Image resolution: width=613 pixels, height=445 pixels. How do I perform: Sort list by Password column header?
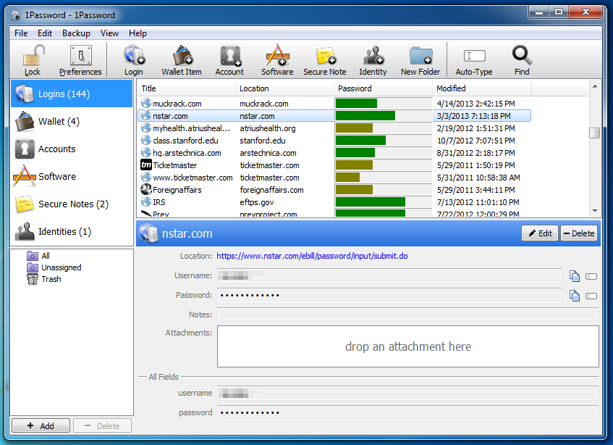tap(383, 88)
